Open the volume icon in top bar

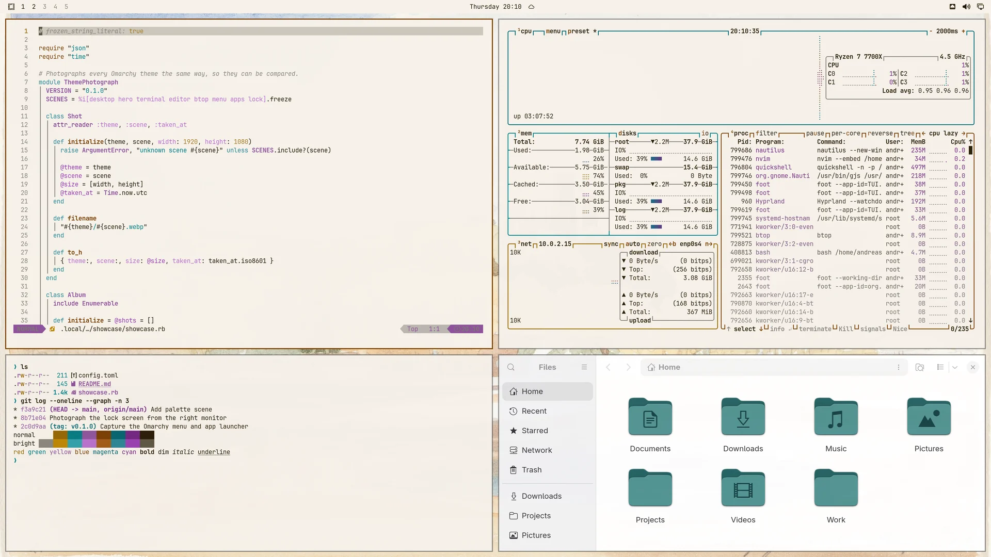[966, 7]
